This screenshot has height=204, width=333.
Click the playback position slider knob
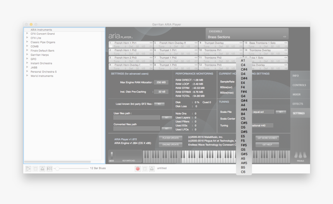(x=57, y=168)
